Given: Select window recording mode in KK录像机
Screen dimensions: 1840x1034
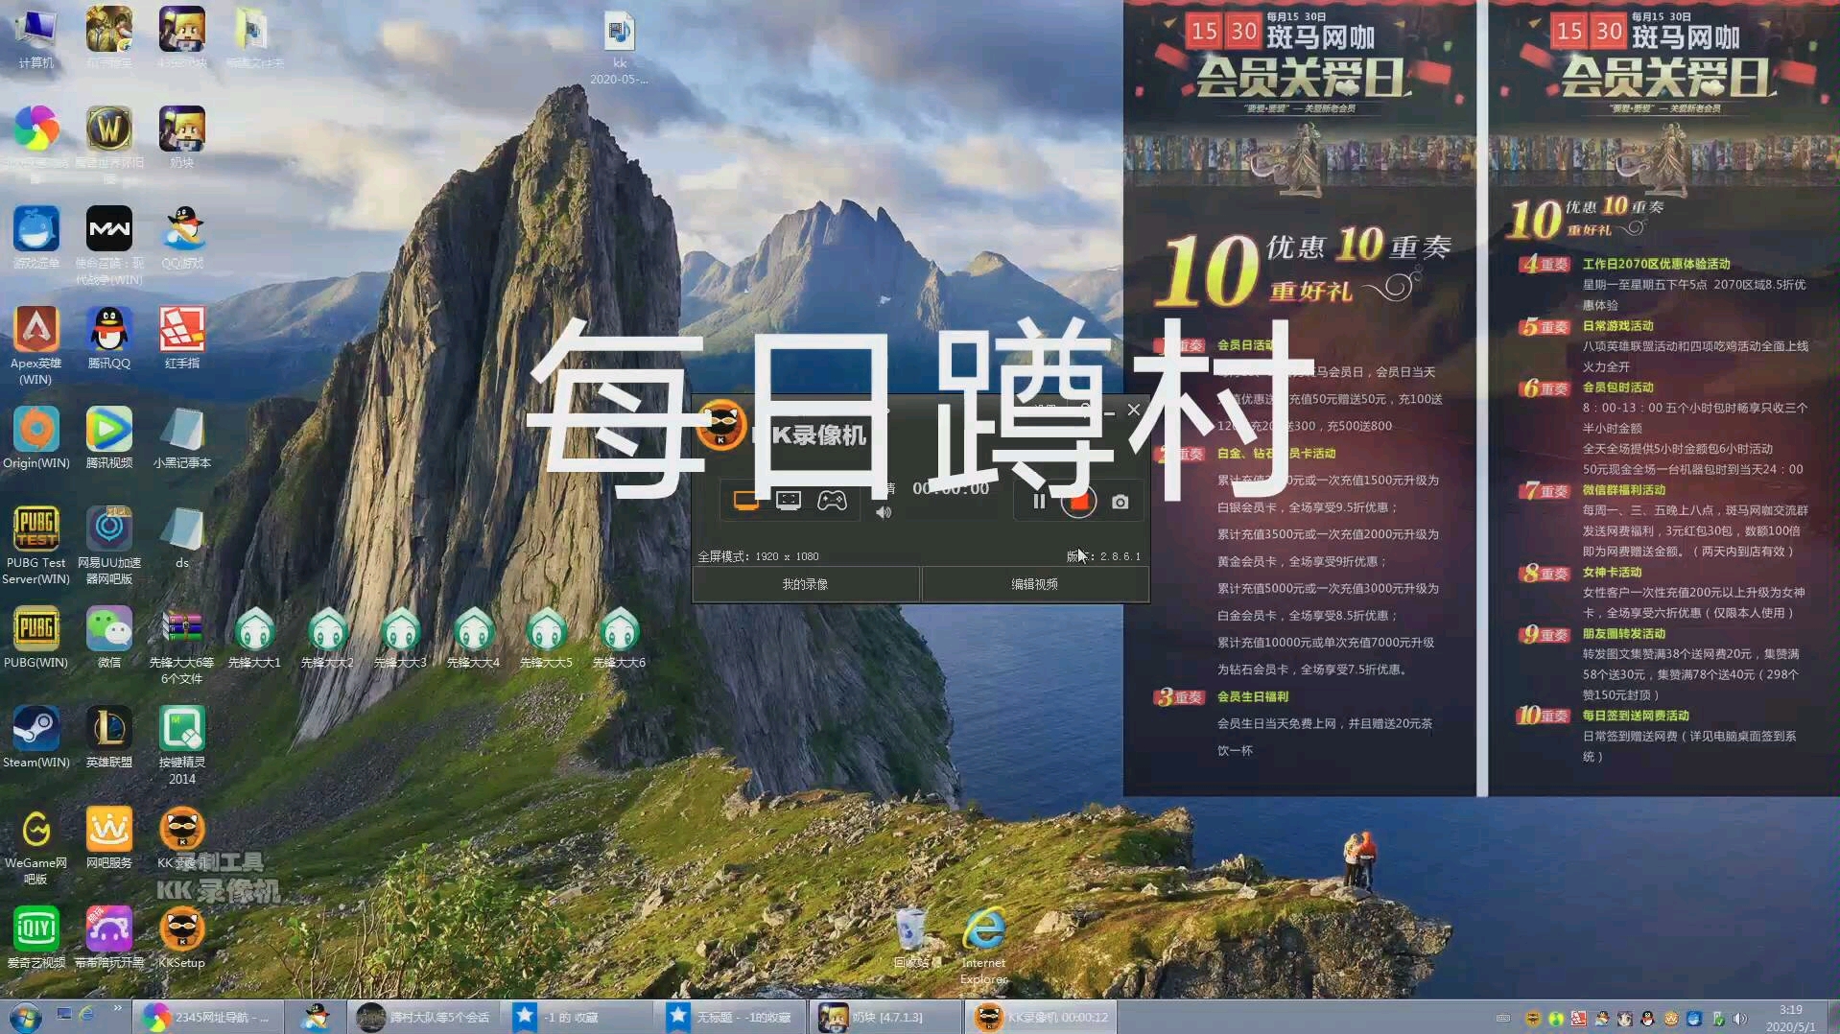Looking at the screenshot, I should click(790, 500).
